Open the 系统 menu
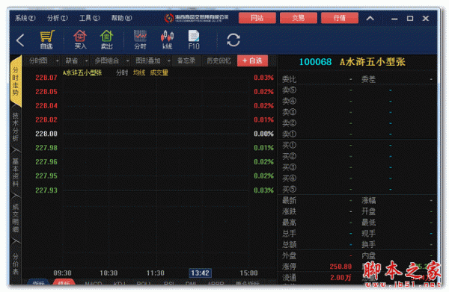 pos(25,18)
